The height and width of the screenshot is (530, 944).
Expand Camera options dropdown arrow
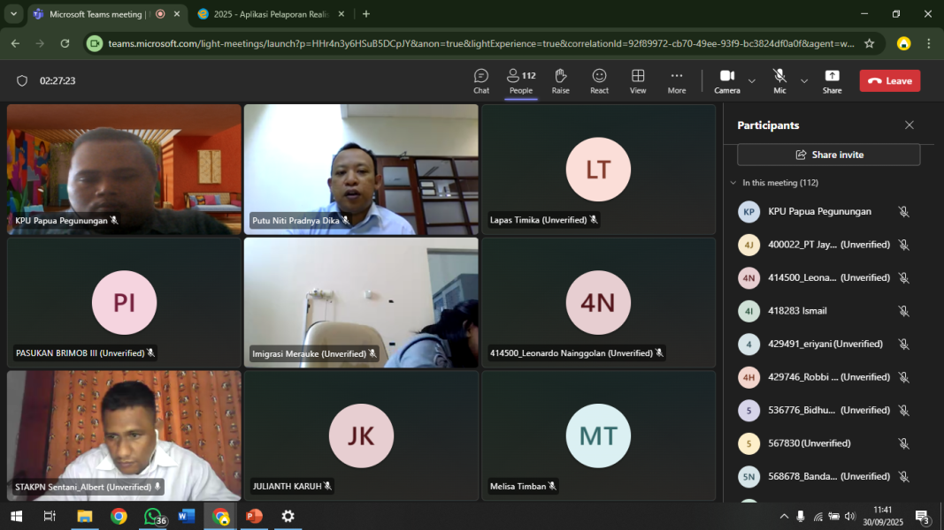pyautogui.click(x=752, y=81)
